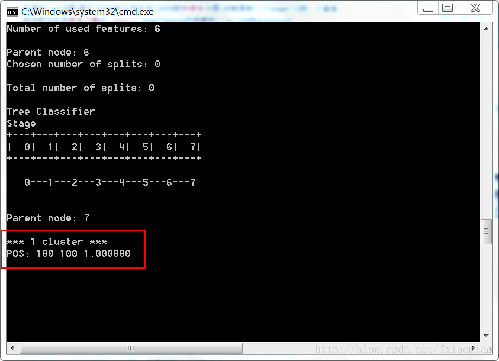Click the '*** 1 cluster ***' output line
Viewport: 499px width, 361px height.
coord(57,241)
